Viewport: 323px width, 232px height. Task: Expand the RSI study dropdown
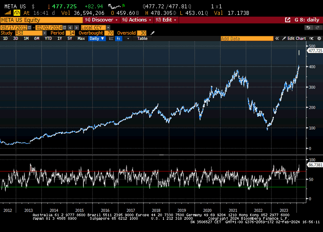44,33
